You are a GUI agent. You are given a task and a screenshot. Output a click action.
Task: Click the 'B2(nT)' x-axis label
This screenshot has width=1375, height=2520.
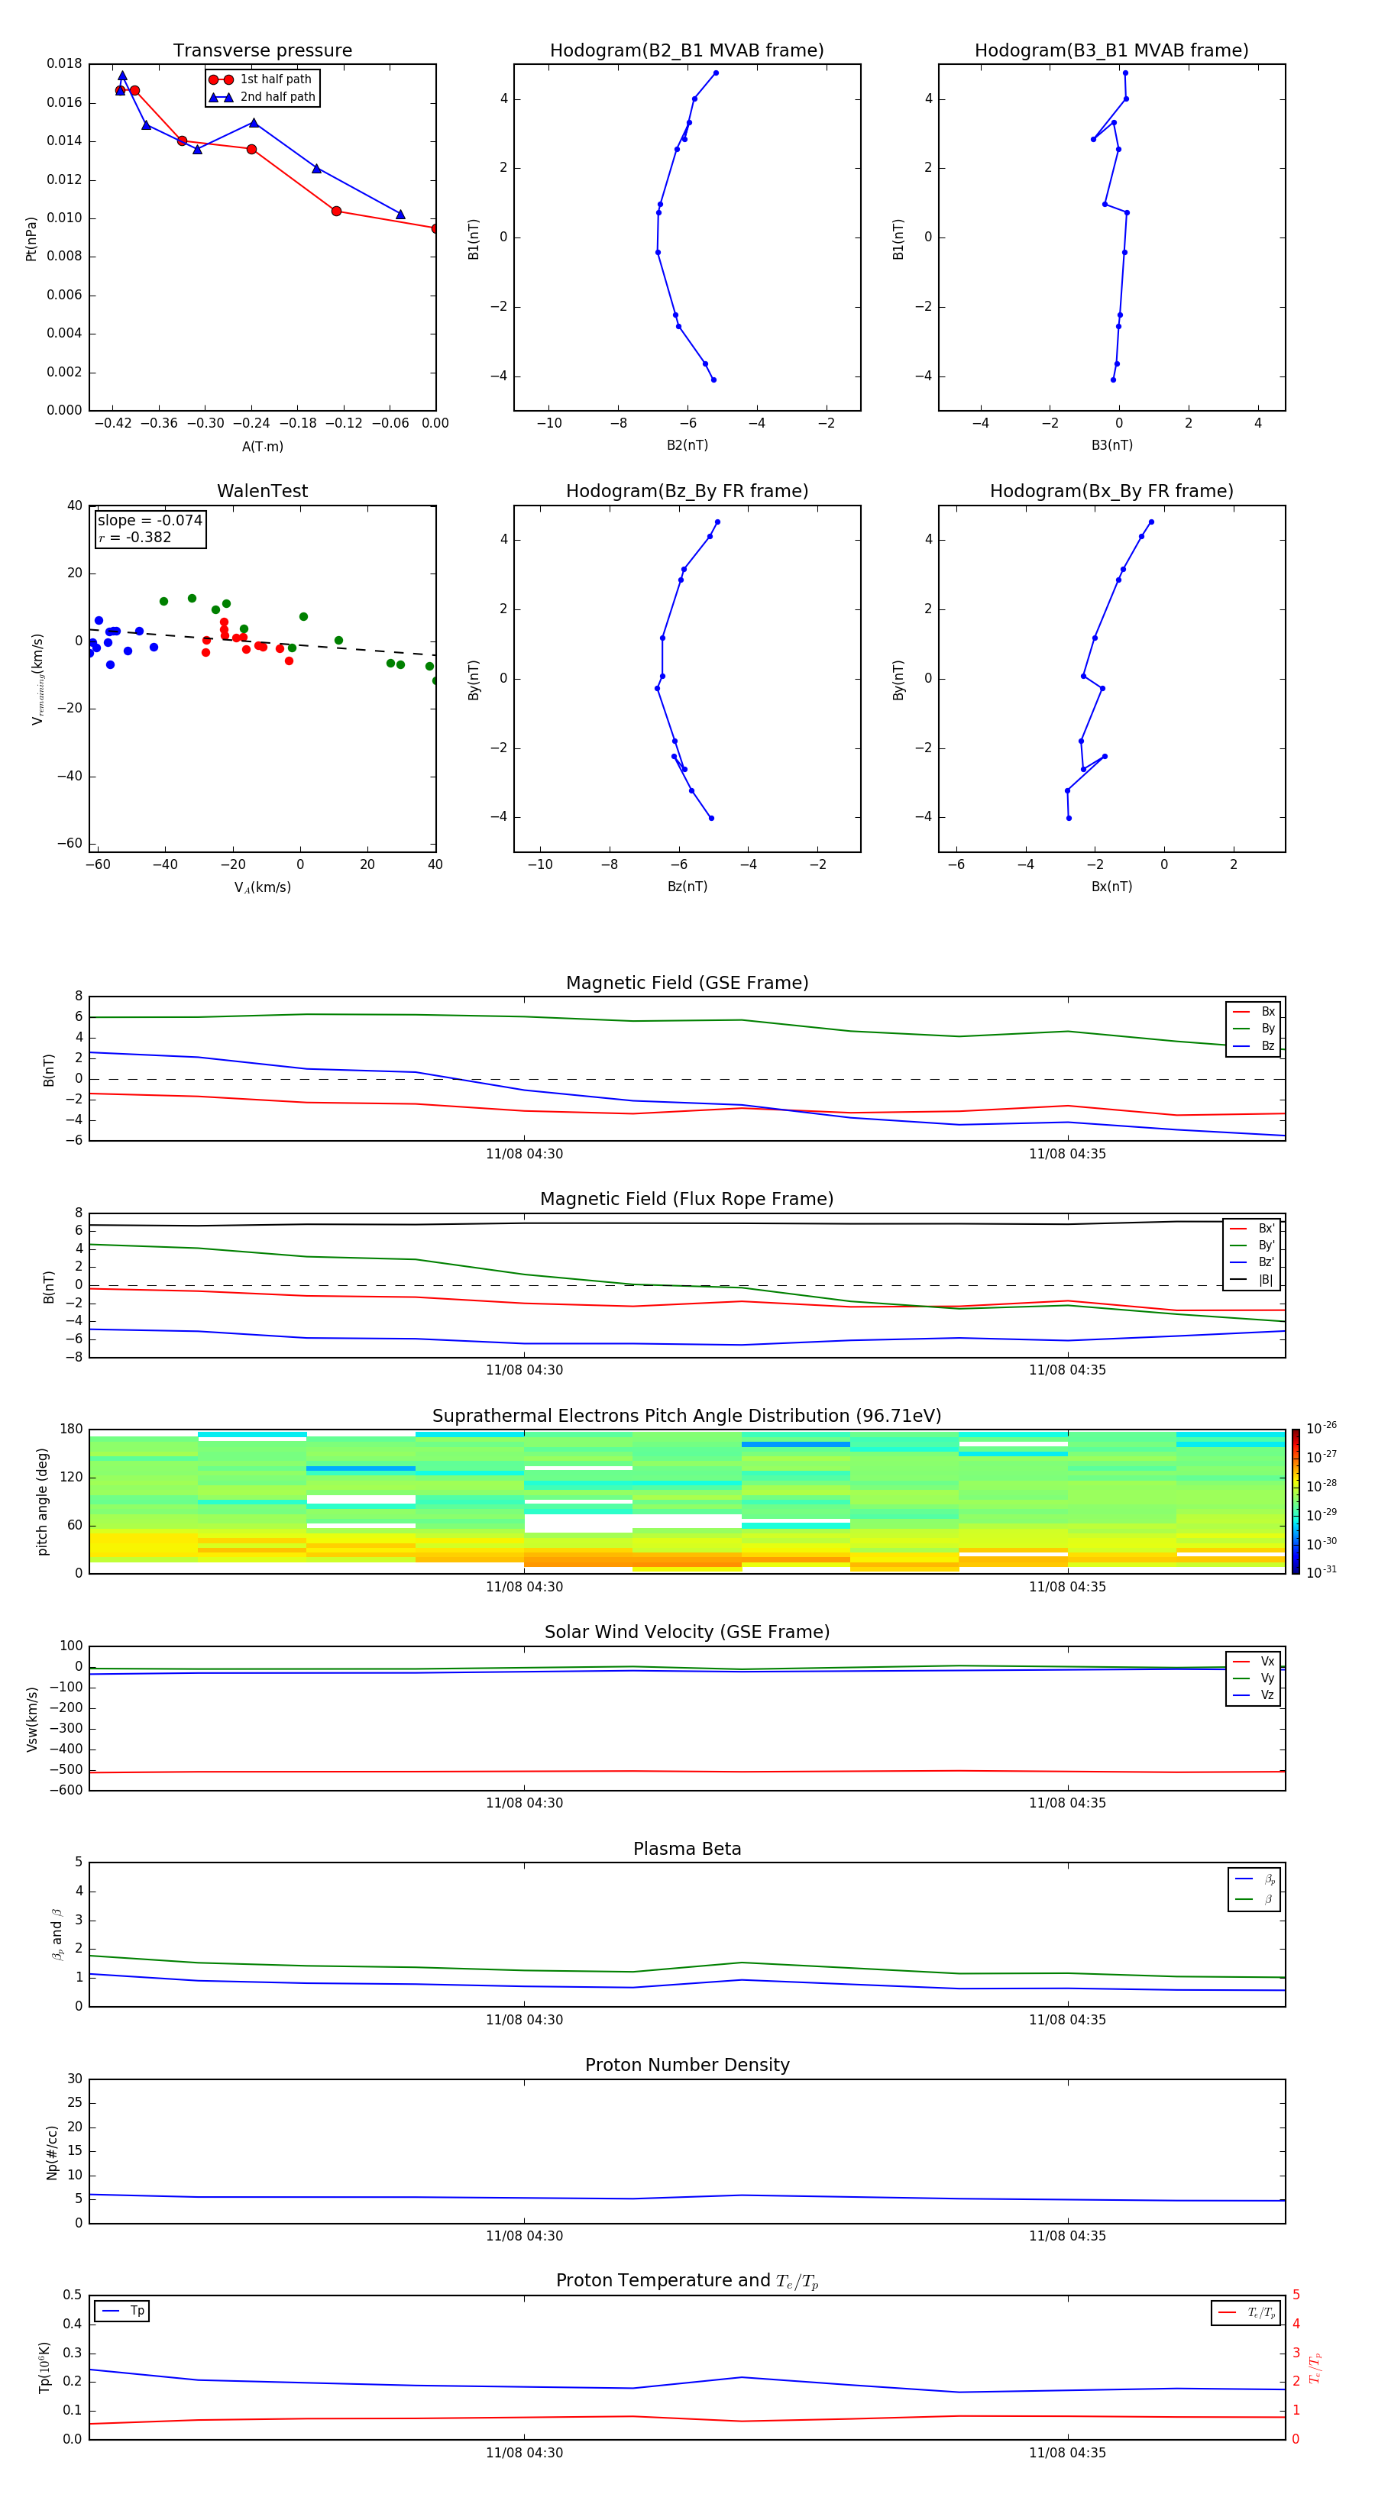tap(687, 445)
